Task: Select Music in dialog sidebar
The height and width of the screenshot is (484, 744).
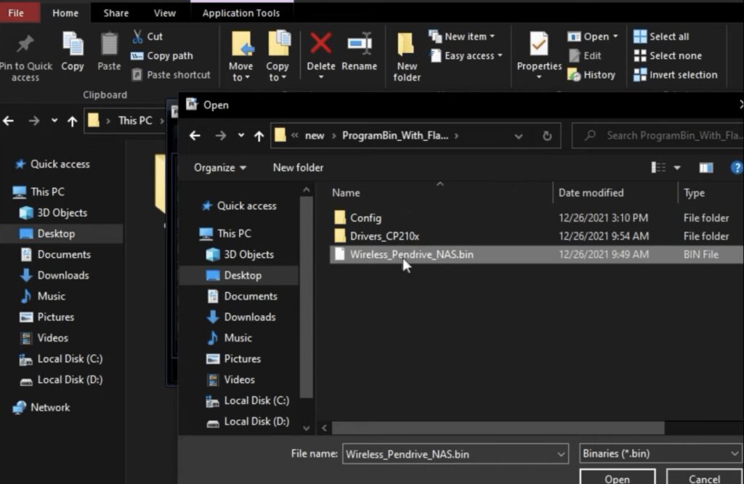Action: [x=238, y=338]
